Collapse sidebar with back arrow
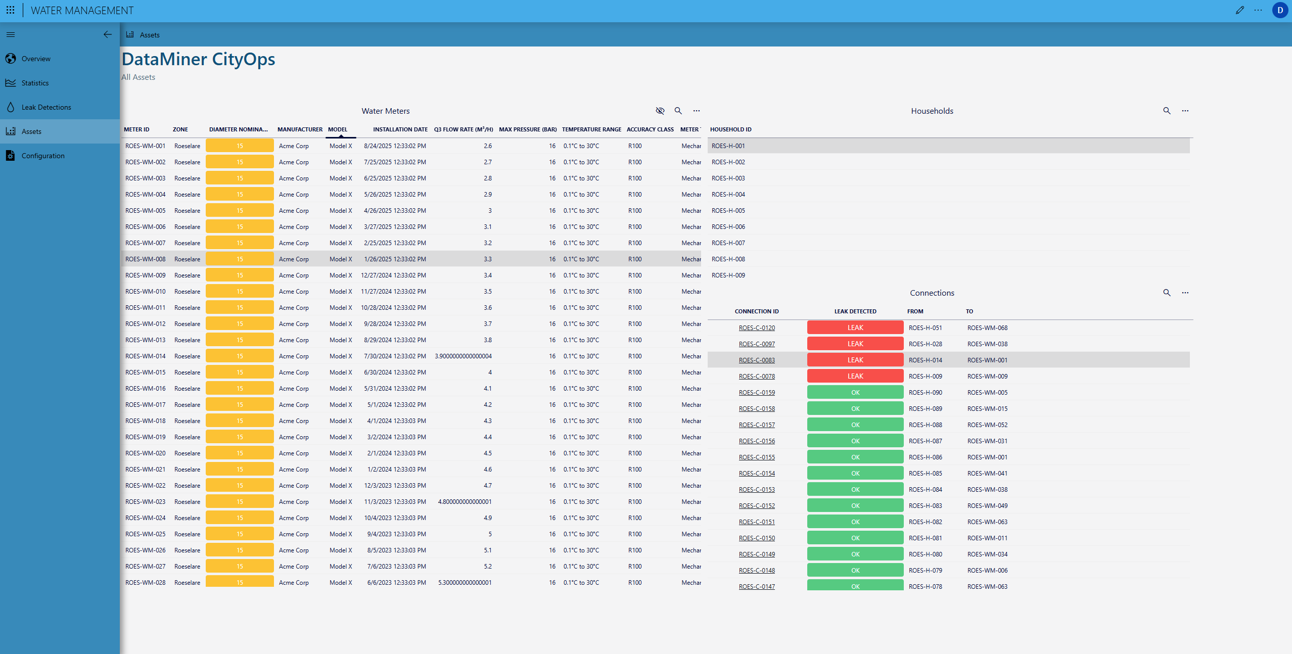 pos(107,34)
